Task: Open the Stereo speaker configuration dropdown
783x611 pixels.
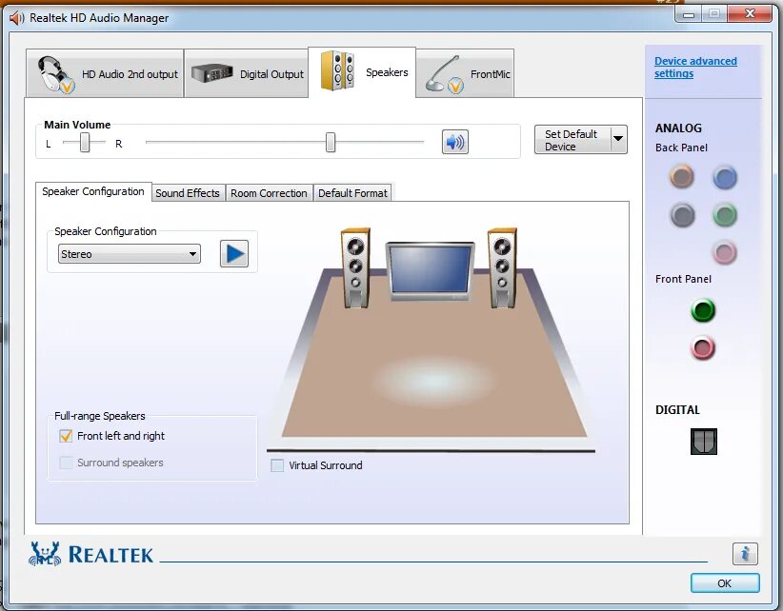Action: 130,254
